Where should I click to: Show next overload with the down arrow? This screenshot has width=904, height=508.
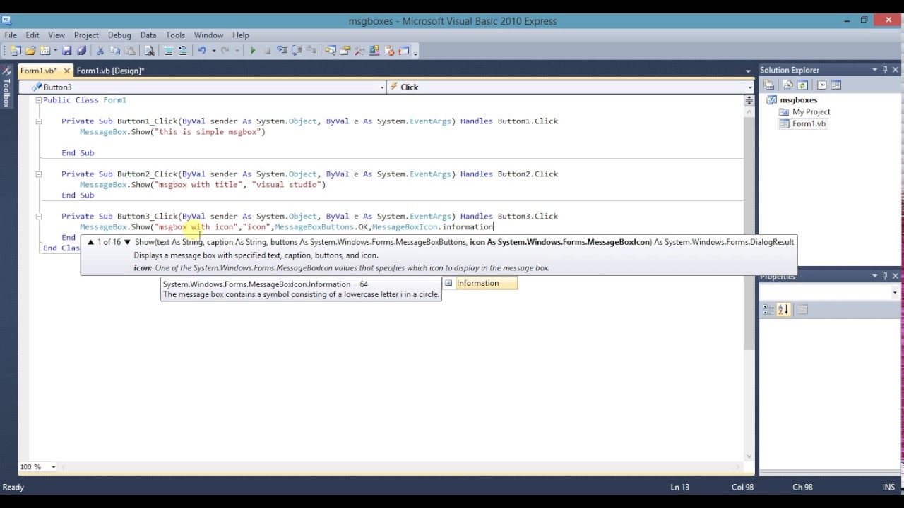tap(127, 242)
